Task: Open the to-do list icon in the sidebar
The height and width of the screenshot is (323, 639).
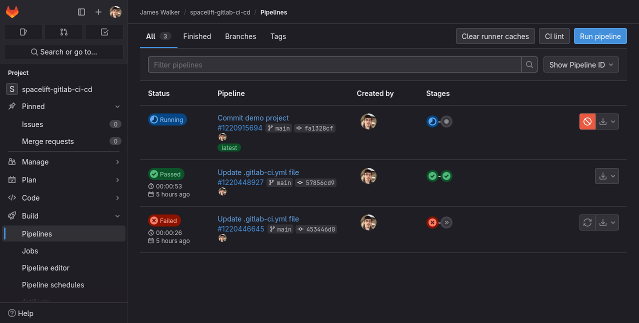Action: coord(104,31)
